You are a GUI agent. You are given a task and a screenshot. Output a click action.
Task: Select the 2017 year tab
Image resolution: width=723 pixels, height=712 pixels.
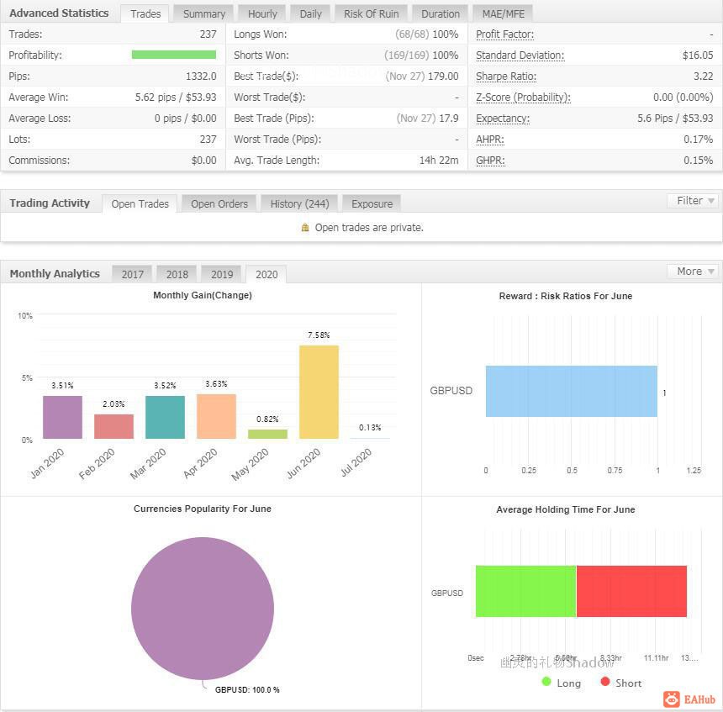(x=132, y=274)
